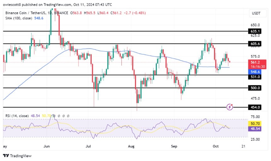
Task: Click the blue 548.6 SMA price tag
Action: point(255,72)
